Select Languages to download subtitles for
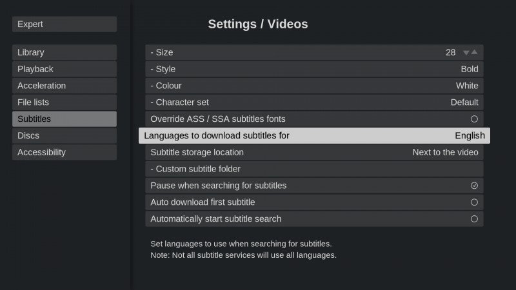Viewport: 516px width, 290px height. coord(314,135)
